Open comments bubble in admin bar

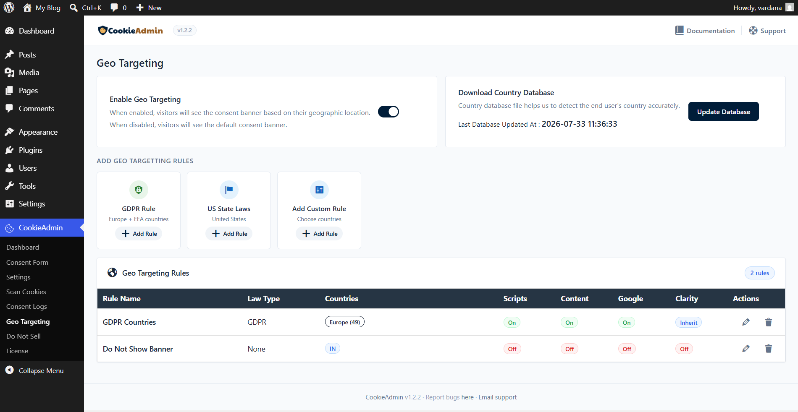click(x=114, y=8)
